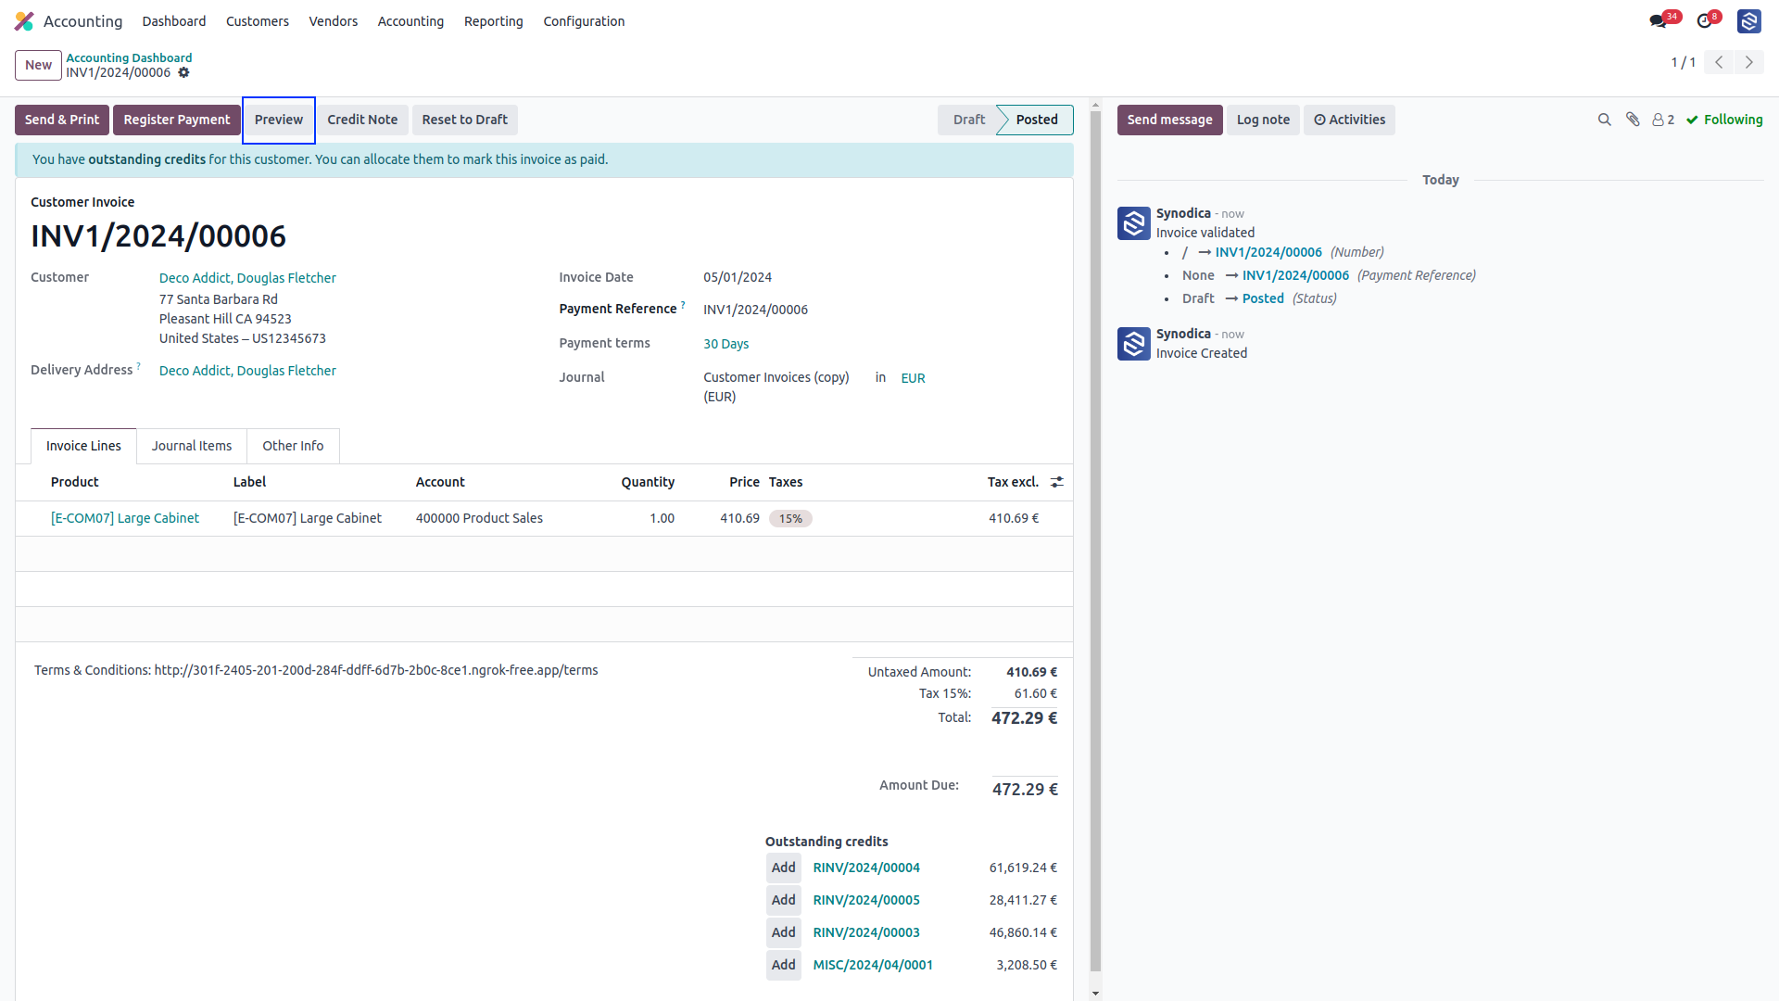Select the Invoice Lines tab
The height and width of the screenshot is (1001, 1779).
[83, 446]
